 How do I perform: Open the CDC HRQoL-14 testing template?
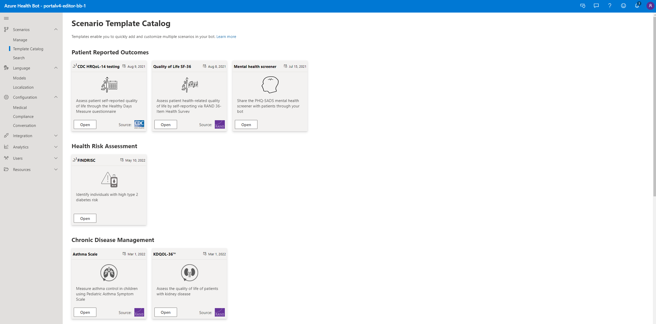pos(85,124)
